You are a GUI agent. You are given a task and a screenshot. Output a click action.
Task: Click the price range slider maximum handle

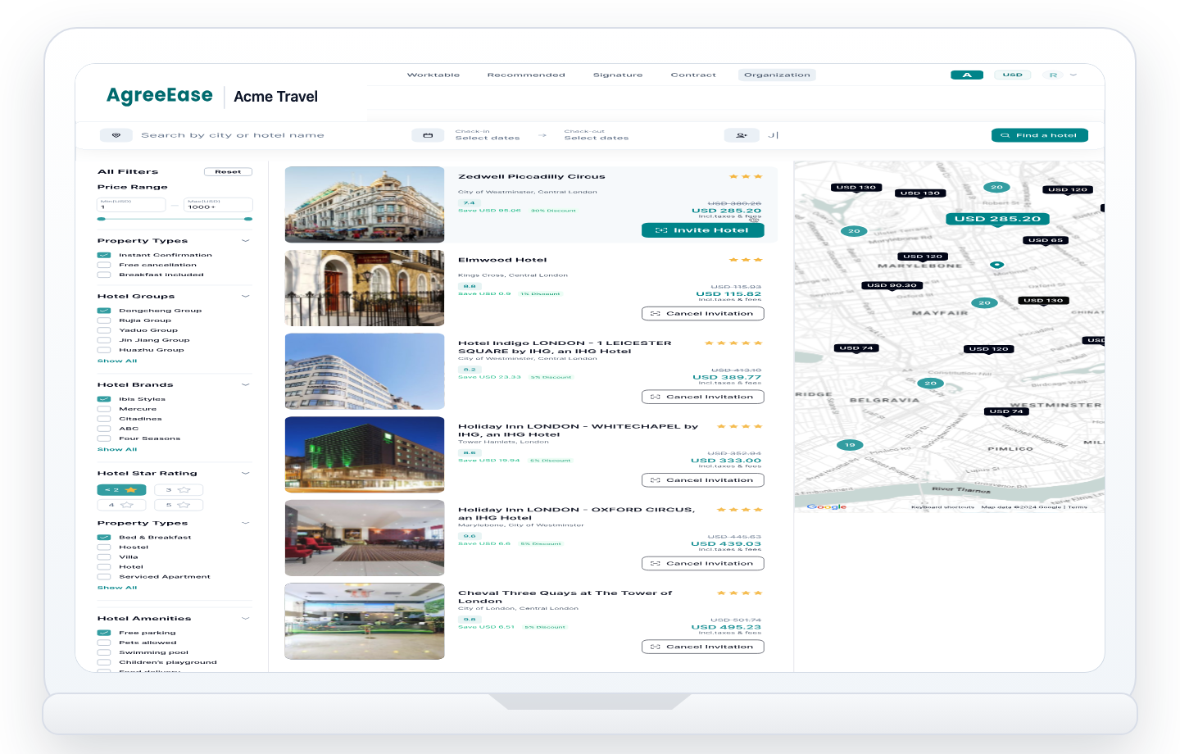tap(248, 219)
